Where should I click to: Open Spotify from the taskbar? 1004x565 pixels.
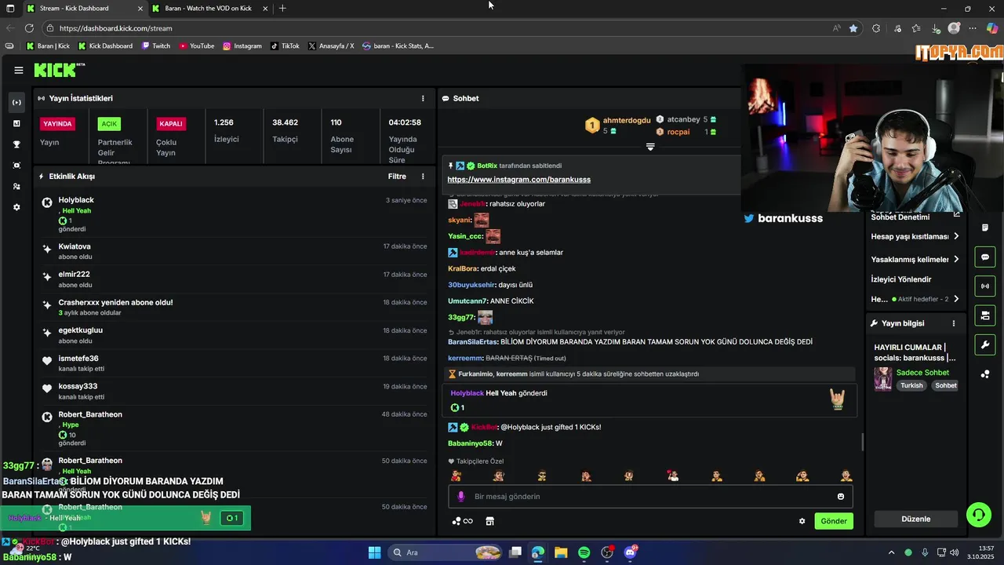point(584,552)
